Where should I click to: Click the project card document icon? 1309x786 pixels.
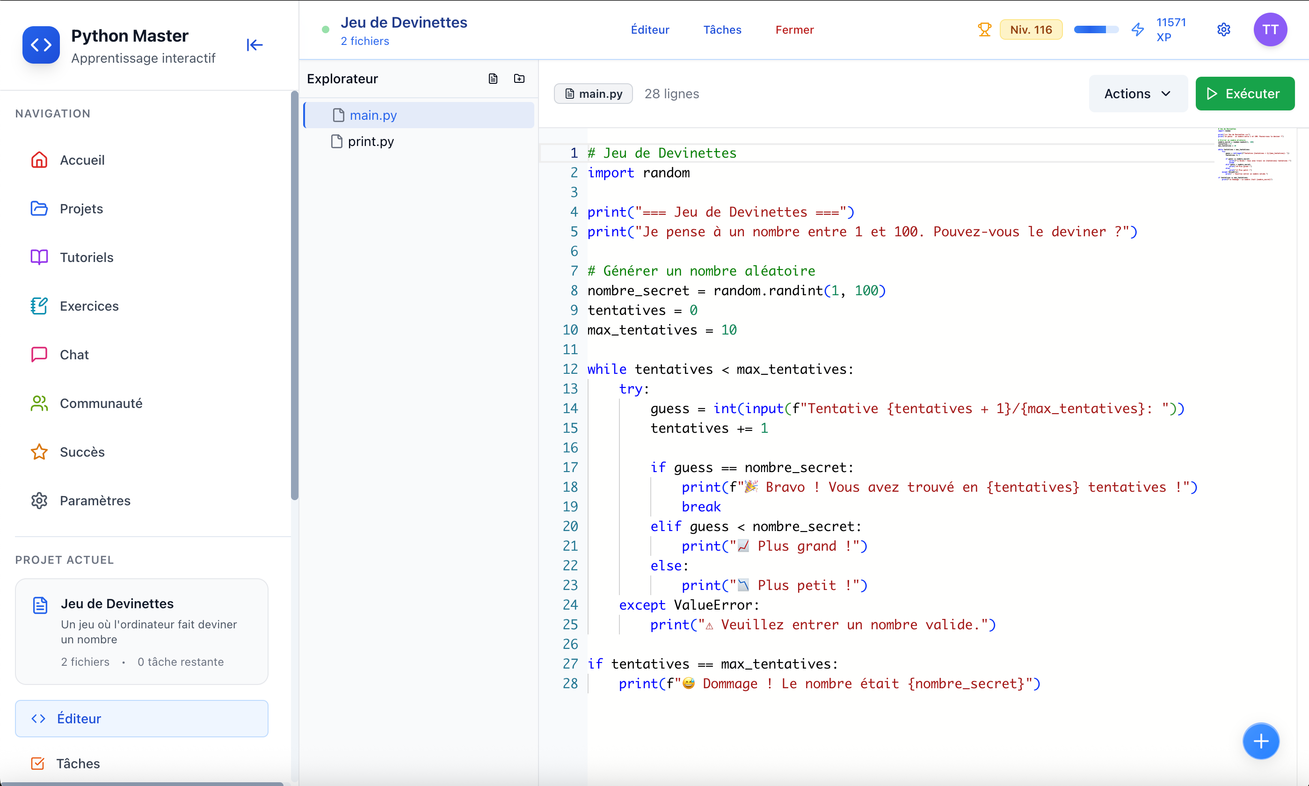tap(40, 605)
